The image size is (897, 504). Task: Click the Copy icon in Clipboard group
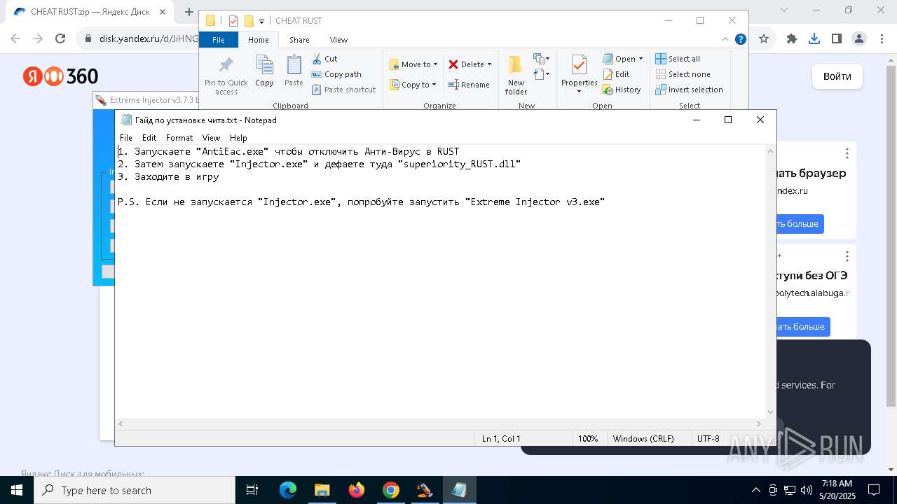(x=264, y=71)
